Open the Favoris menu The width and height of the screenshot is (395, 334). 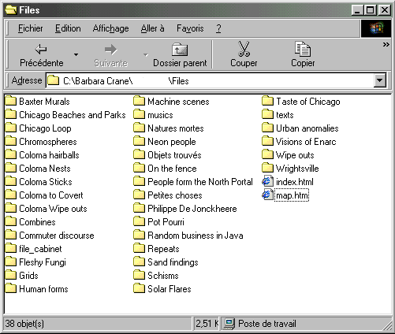[x=190, y=28]
